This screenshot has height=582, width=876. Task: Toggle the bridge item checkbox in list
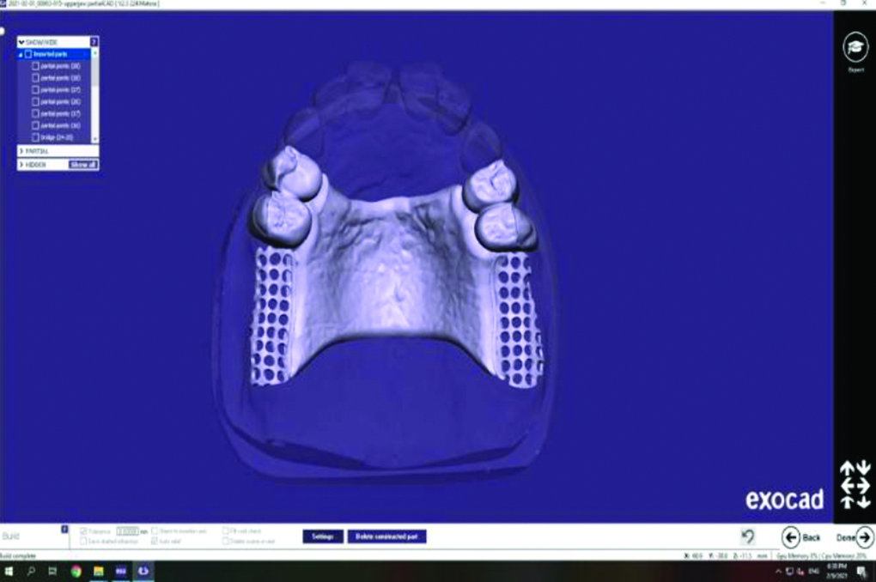click(35, 137)
